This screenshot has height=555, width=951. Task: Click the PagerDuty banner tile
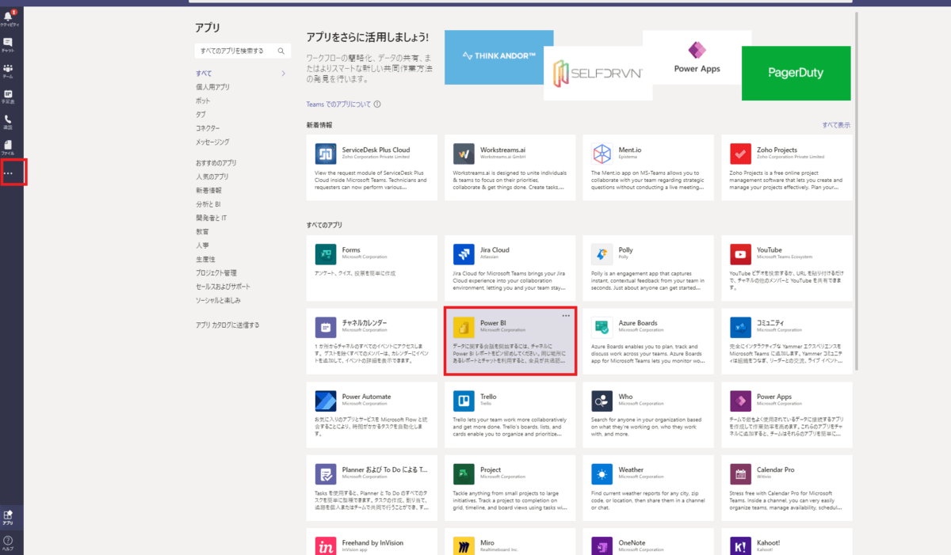tap(796, 73)
